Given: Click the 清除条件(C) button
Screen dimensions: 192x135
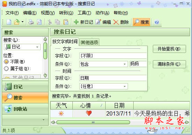Looking at the screenshot, I should [169, 64].
